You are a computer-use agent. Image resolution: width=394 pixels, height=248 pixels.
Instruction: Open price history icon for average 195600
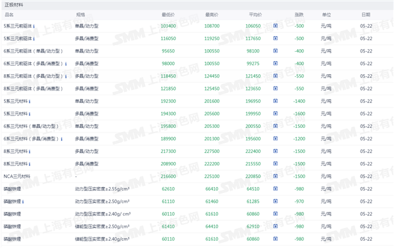pyautogui.click(x=275, y=138)
